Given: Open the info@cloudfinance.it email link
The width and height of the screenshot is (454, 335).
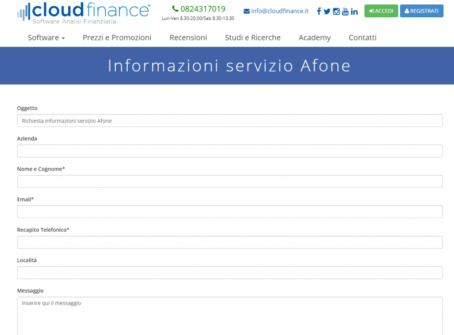Looking at the screenshot, I should click(x=280, y=11).
